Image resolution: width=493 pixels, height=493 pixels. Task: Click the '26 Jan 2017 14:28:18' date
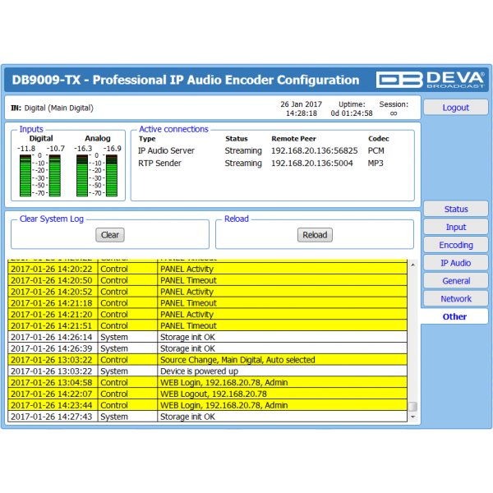(302, 108)
